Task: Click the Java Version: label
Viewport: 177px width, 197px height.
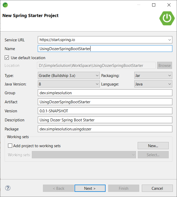Action: click(x=16, y=84)
